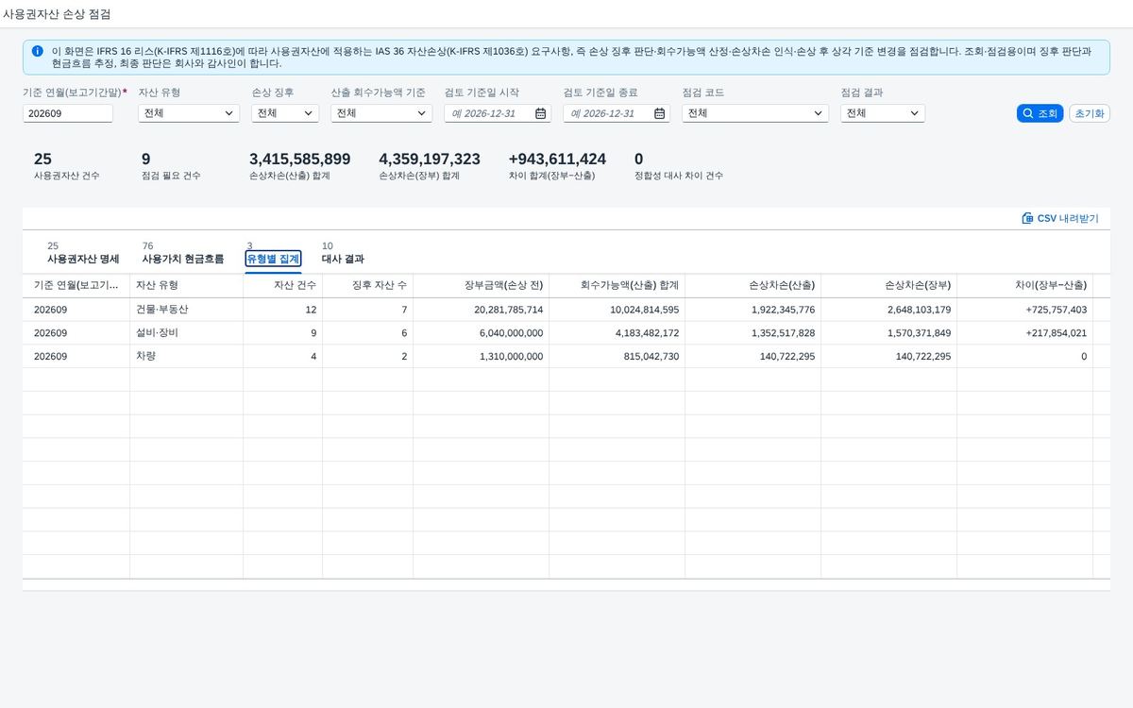The width and height of the screenshot is (1133, 708).
Task: Click the info icon in the notice banner
Action: click(38, 51)
